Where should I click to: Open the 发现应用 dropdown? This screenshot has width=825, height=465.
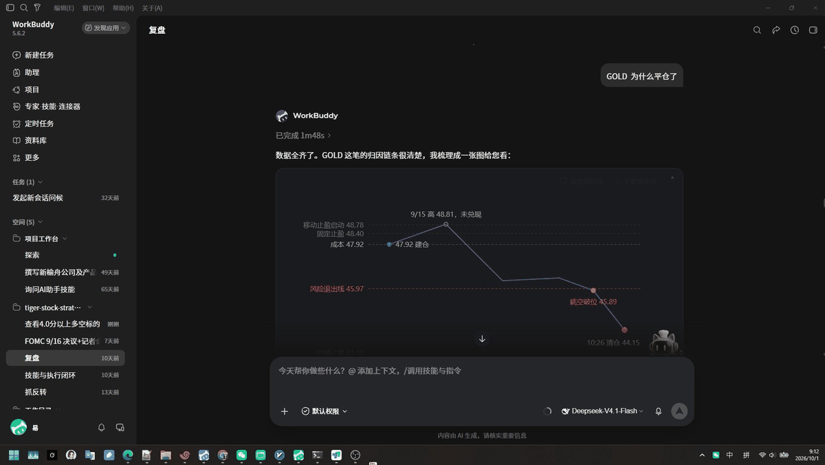coord(106,28)
